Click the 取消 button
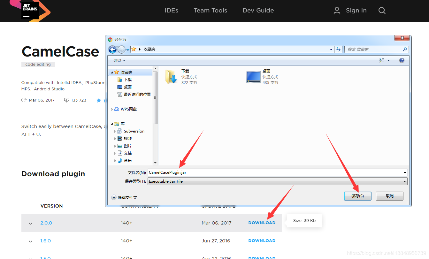 pyautogui.click(x=390, y=196)
